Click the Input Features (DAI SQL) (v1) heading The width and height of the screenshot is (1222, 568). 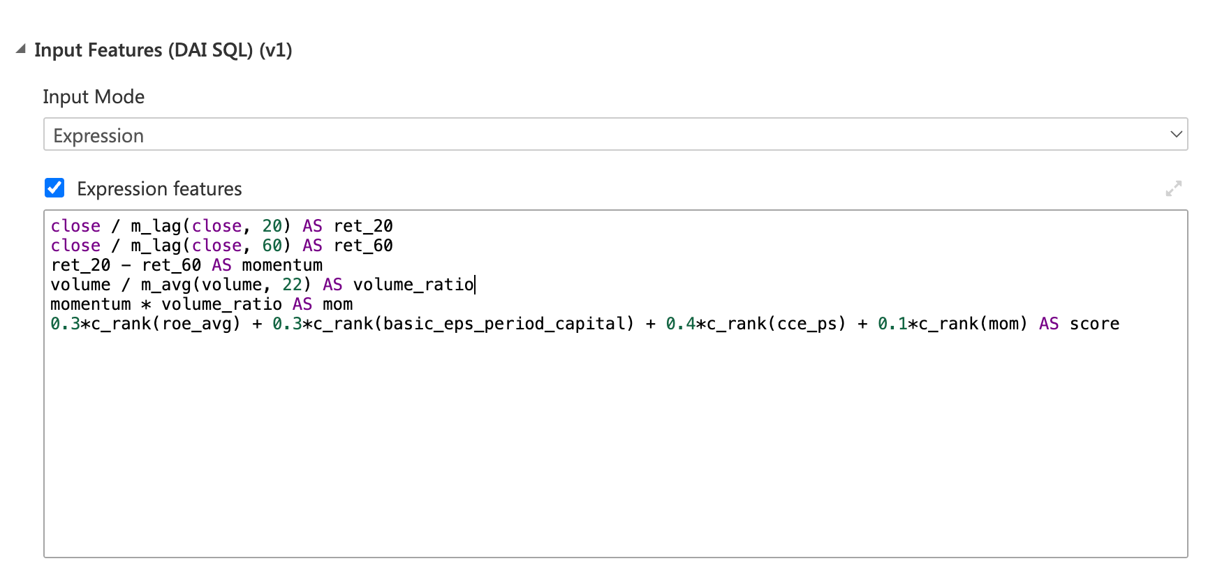pos(163,50)
